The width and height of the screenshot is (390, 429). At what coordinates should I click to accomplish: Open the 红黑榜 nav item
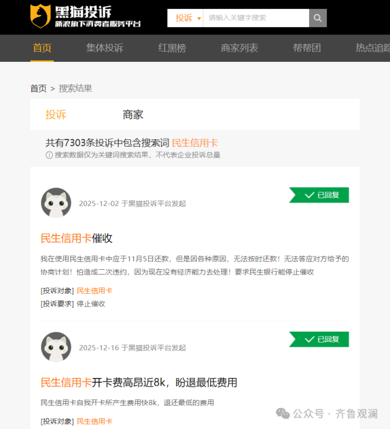(x=172, y=48)
